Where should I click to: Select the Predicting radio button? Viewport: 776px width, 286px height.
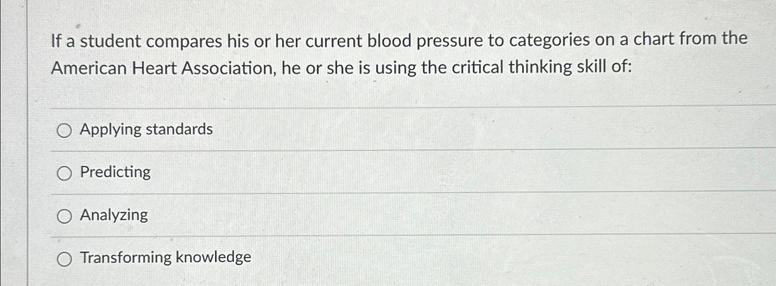[x=65, y=173]
